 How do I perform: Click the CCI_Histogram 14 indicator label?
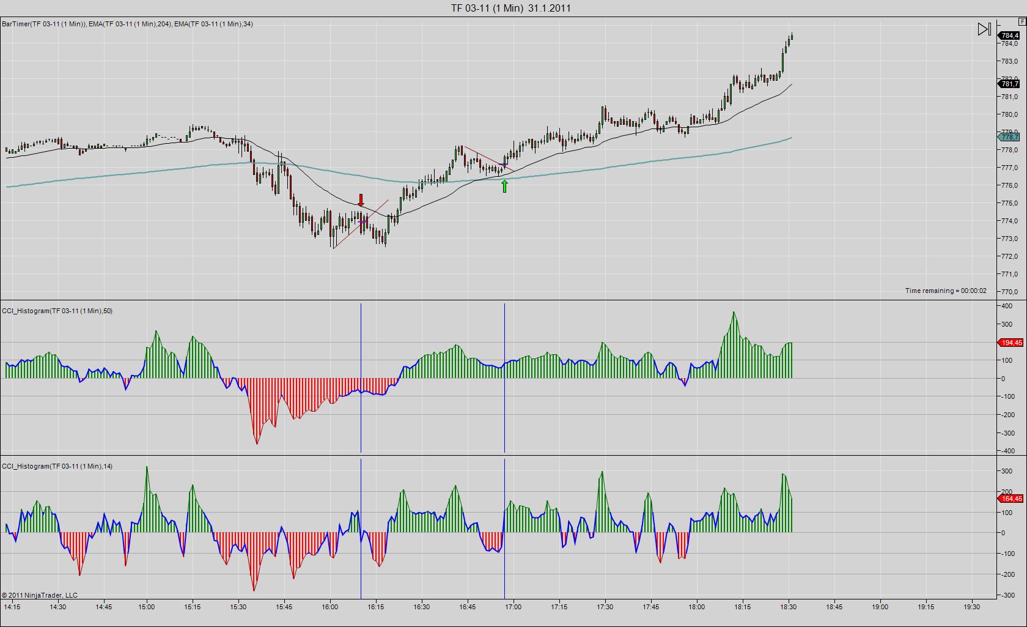(x=57, y=466)
